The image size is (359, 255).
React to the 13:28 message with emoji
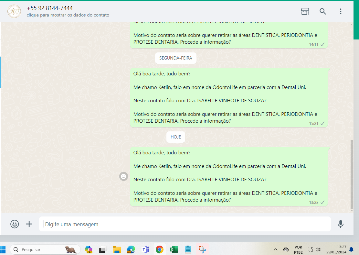pyautogui.click(x=124, y=176)
